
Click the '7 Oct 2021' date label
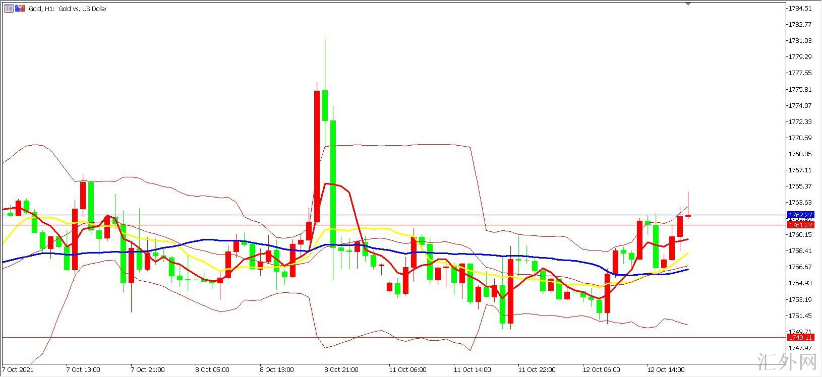coord(17,369)
